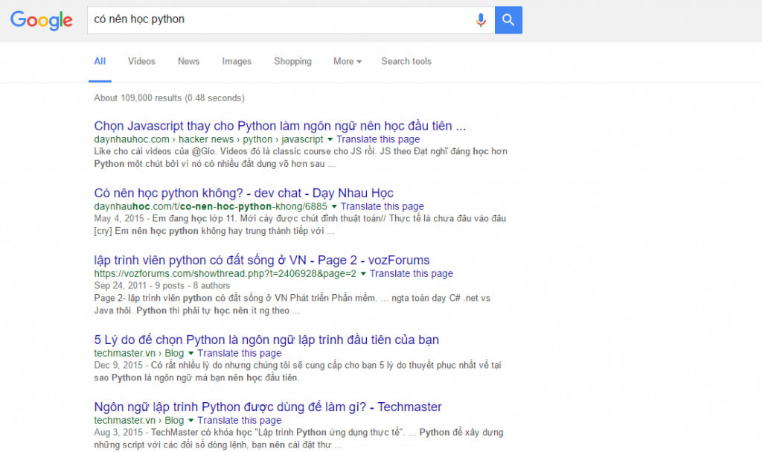The height and width of the screenshot is (452, 762).
Task: Open Search tools options
Action: coord(406,61)
